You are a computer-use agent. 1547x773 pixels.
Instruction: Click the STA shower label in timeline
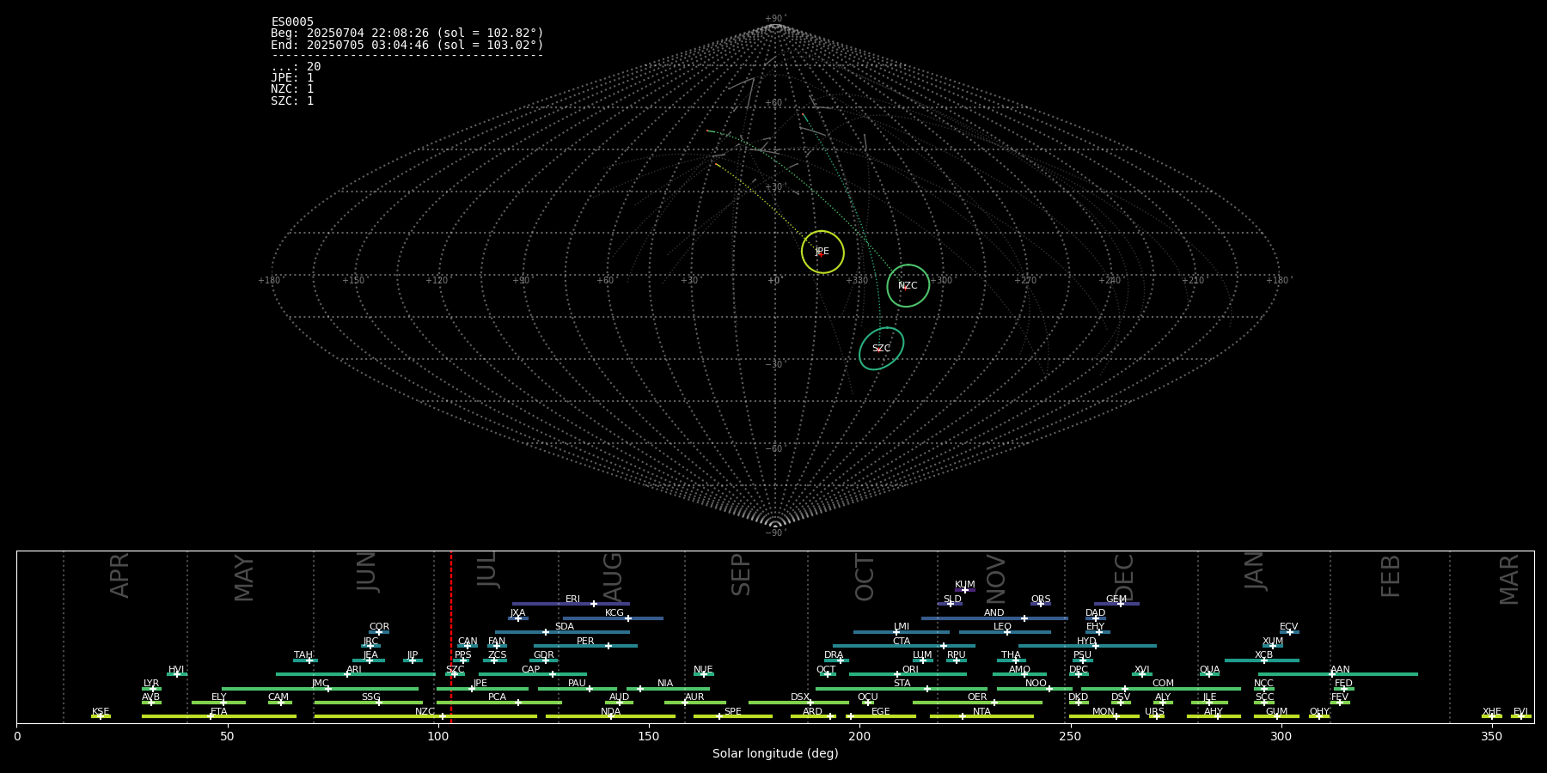coord(902,684)
